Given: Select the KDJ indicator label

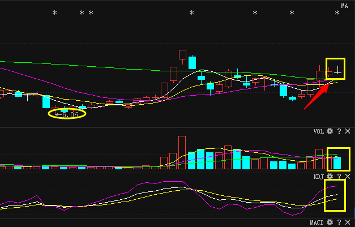Looking at the screenshot, I should (318, 177).
